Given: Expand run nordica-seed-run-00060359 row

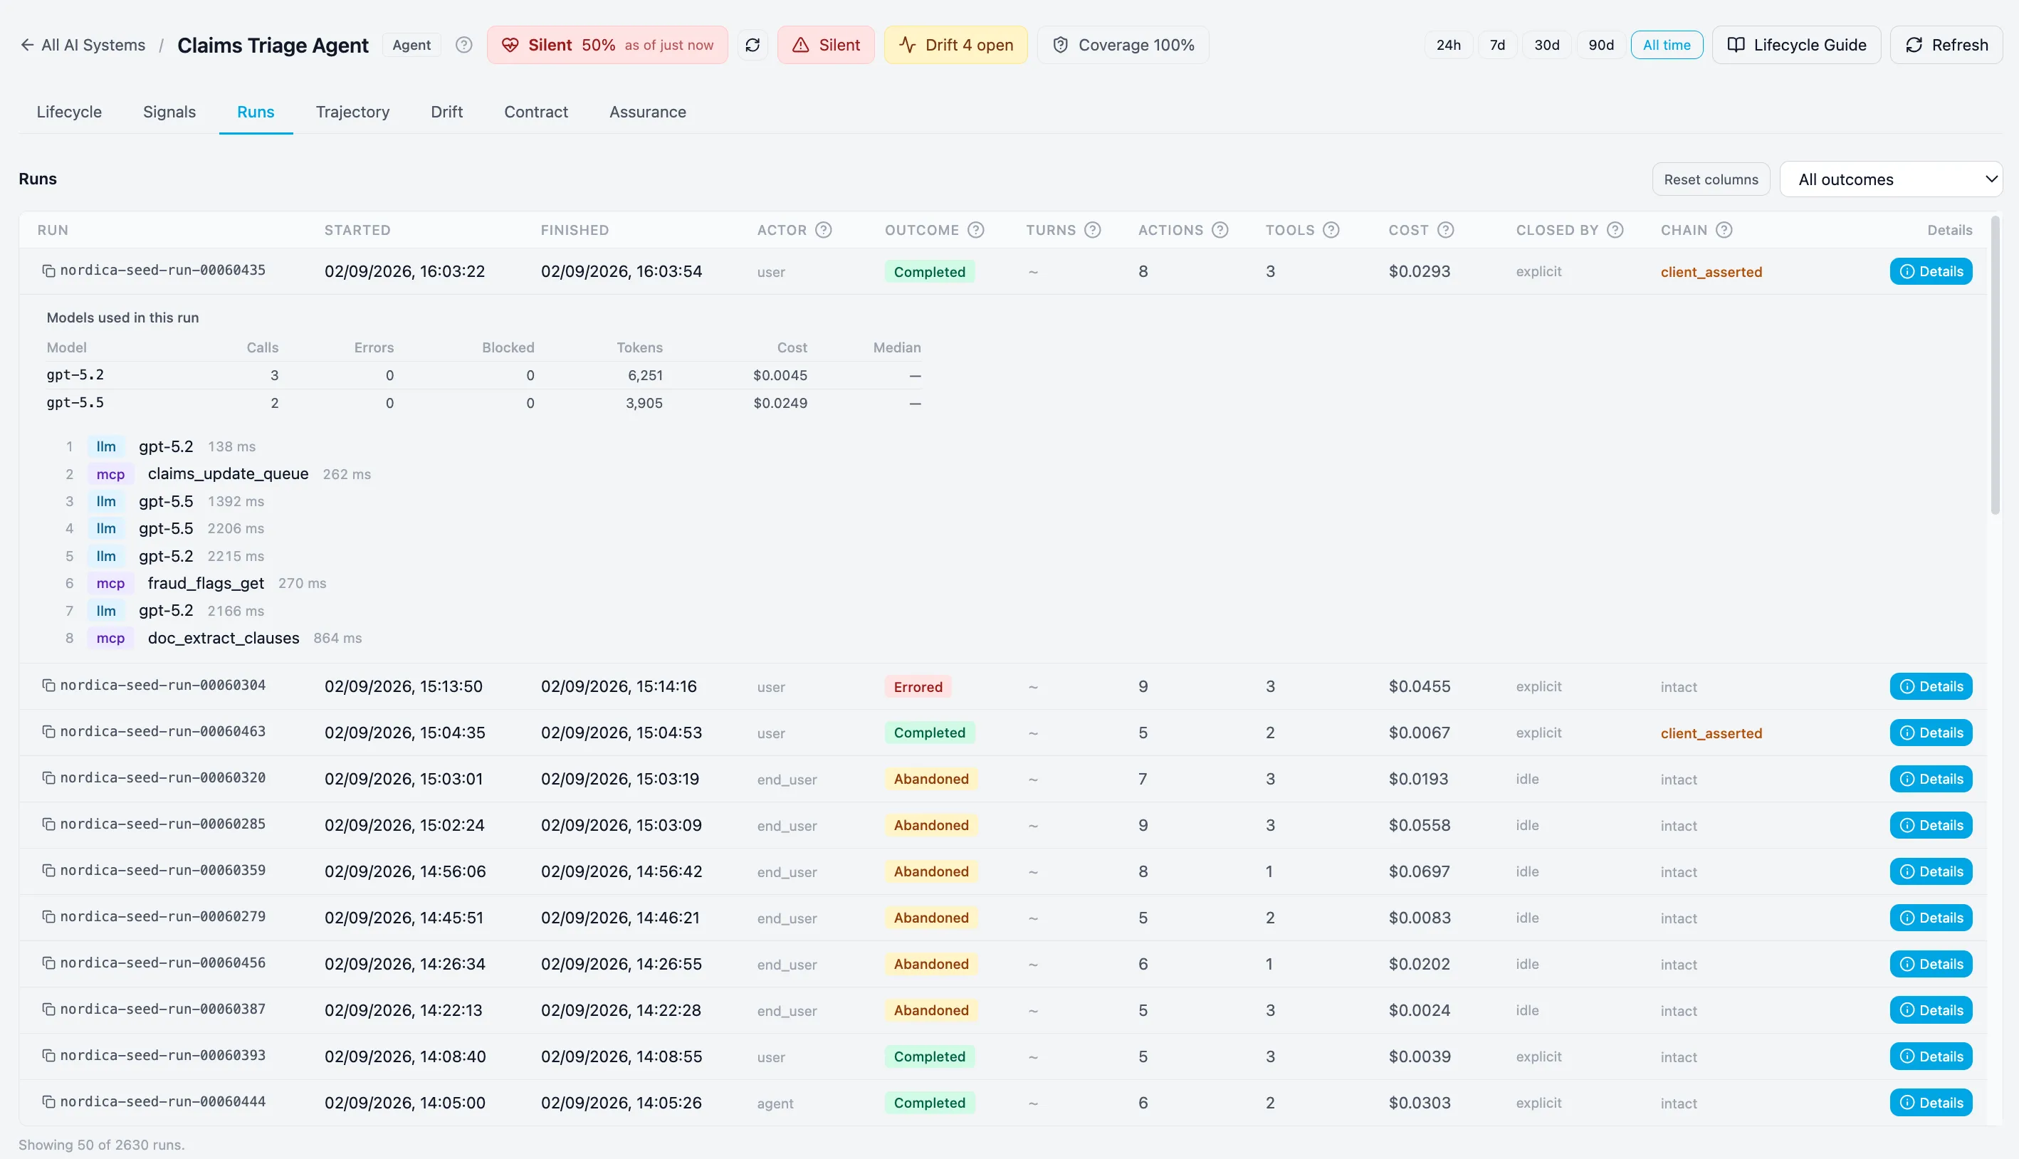Looking at the screenshot, I should tap(1002, 871).
